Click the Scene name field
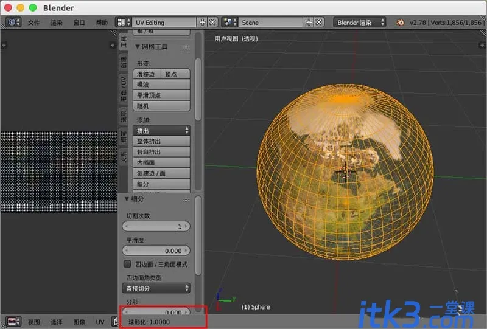The width and height of the screenshot is (487, 329). pos(270,23)
